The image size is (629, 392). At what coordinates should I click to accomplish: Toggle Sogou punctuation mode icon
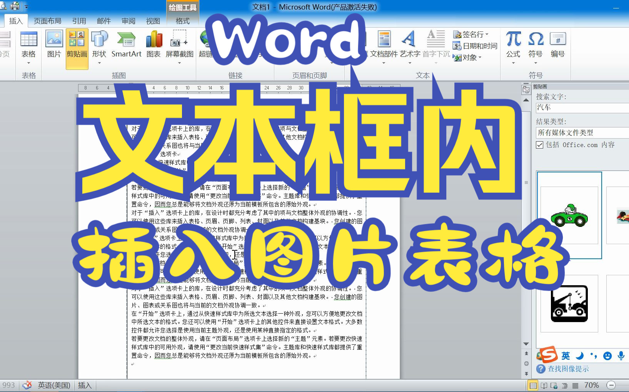(x=594, y=356)
